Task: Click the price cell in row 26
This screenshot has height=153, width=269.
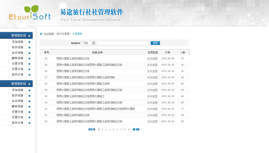Action: (168, 84)
